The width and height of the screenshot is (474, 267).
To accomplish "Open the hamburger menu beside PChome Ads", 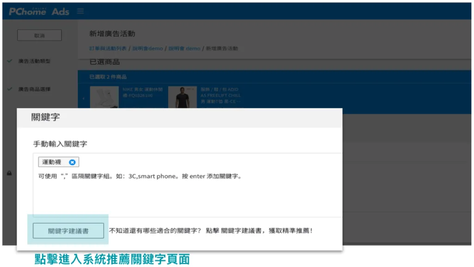I will tap(81, 11).
